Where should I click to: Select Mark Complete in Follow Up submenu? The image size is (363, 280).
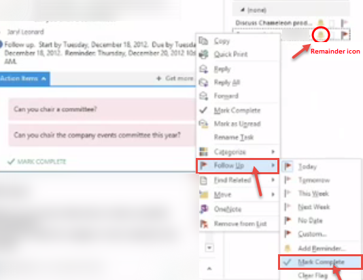(321, 262)
